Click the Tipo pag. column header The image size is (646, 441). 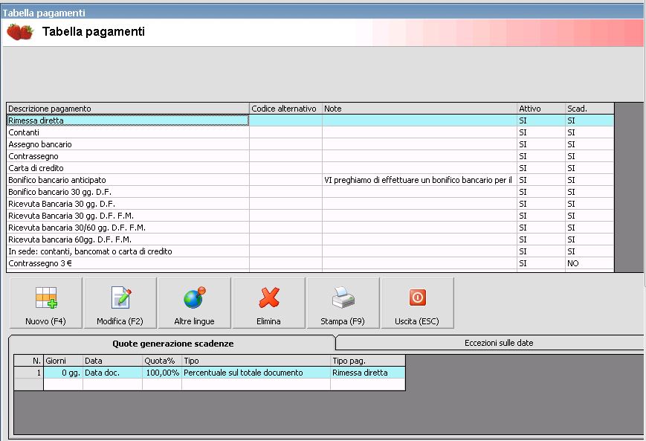(367, 361)
